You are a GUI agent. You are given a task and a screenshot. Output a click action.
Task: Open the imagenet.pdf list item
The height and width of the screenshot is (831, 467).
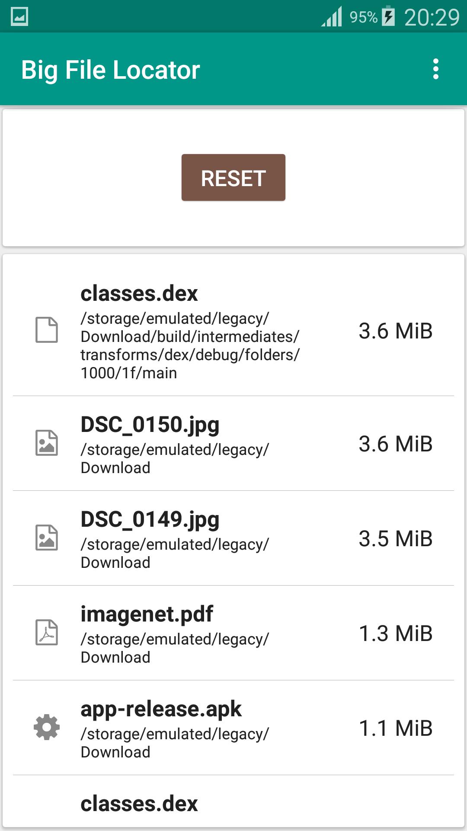point(233,633)
